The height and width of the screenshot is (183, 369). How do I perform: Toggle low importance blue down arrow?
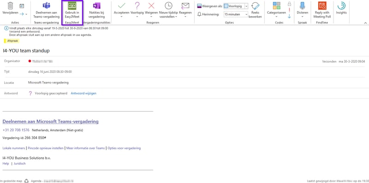[289, 16]
